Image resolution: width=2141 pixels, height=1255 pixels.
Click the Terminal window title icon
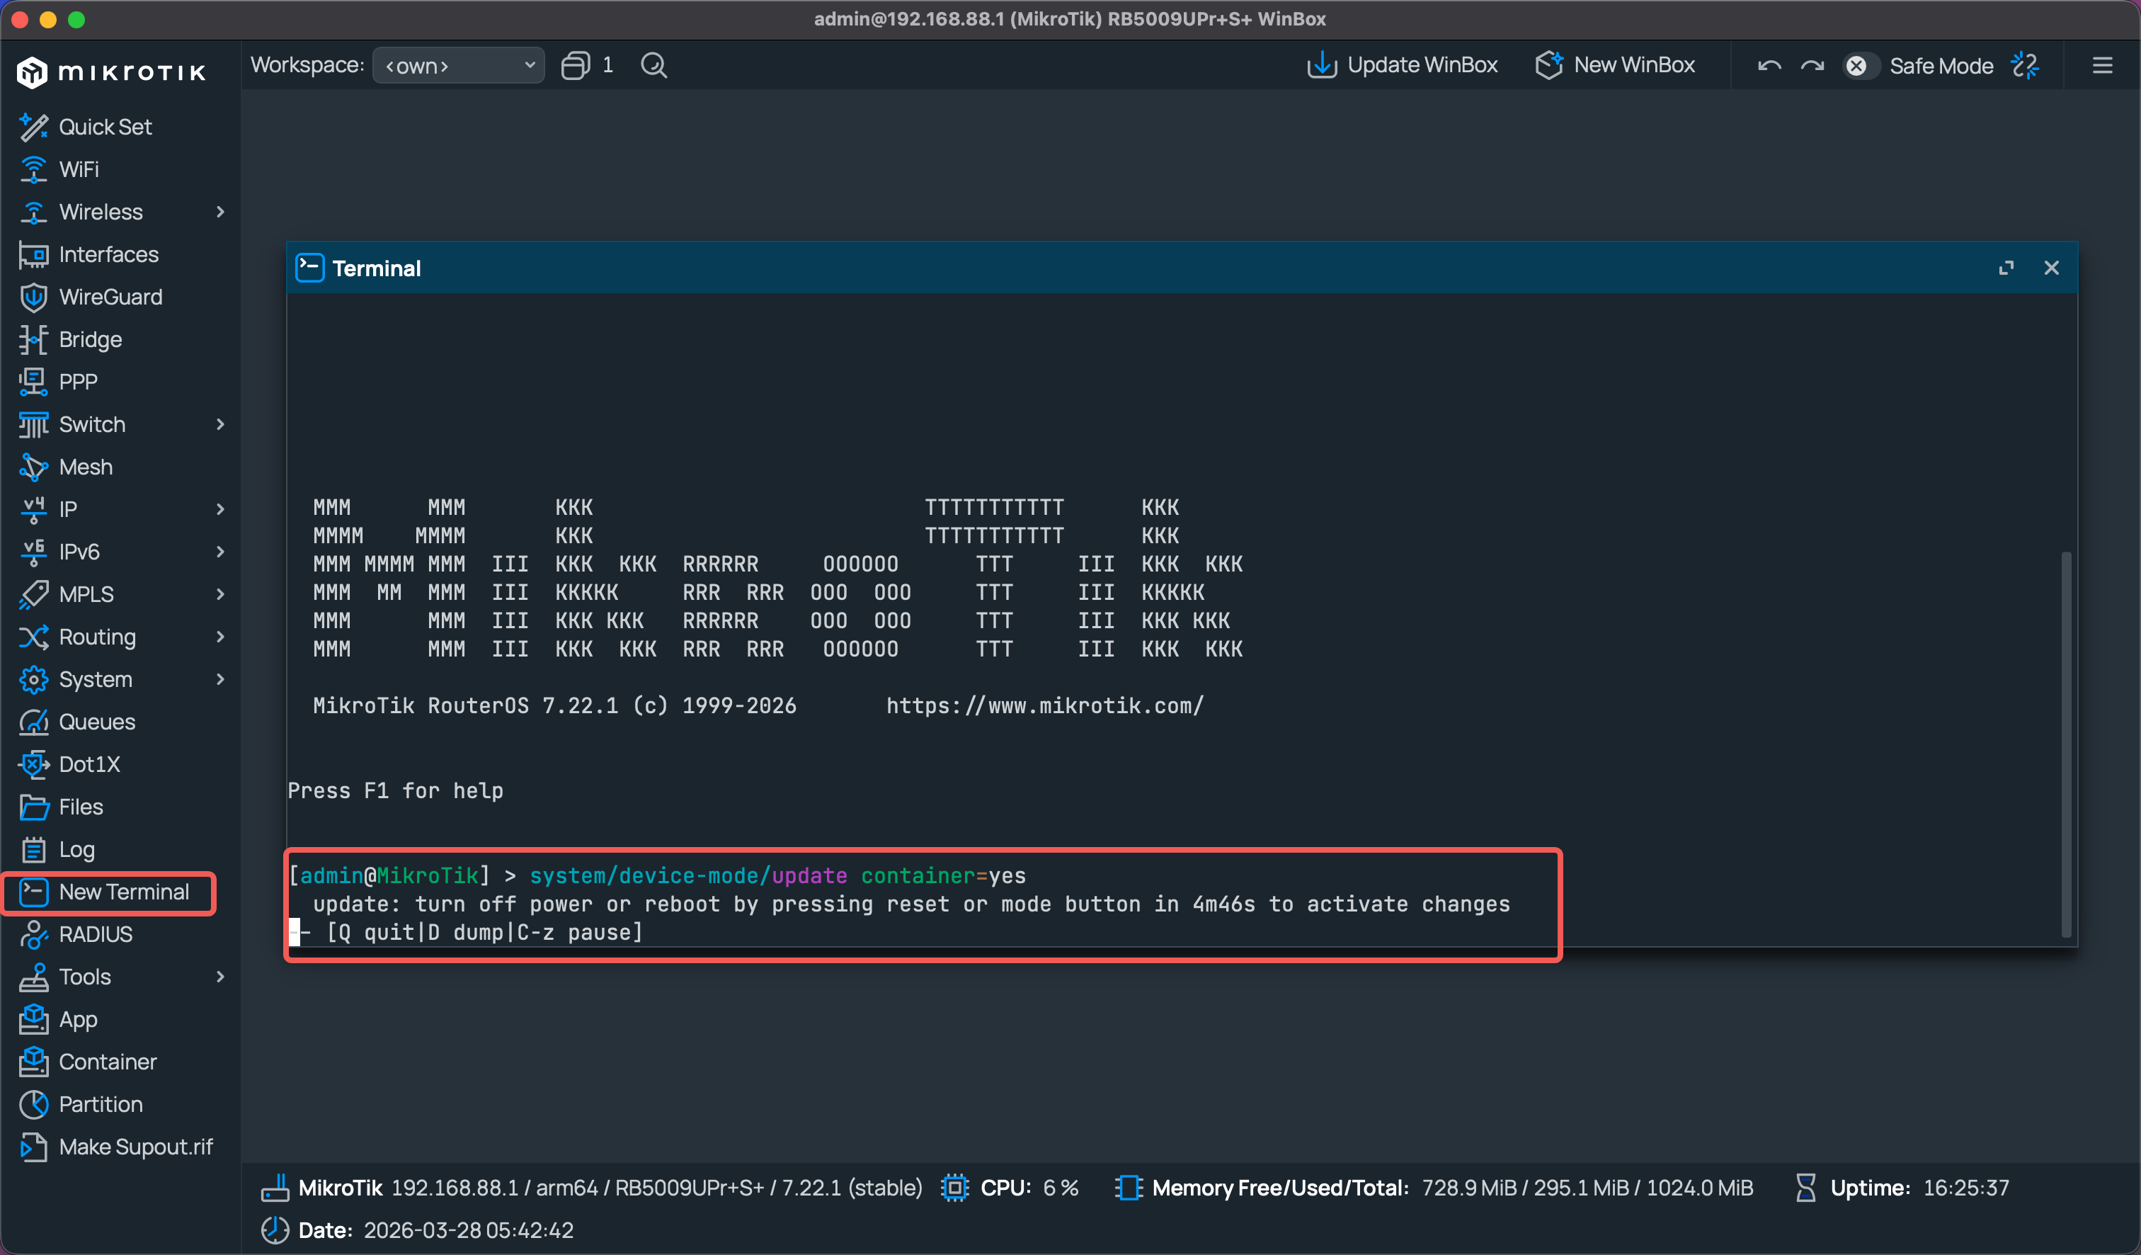(x=309, y=268)
